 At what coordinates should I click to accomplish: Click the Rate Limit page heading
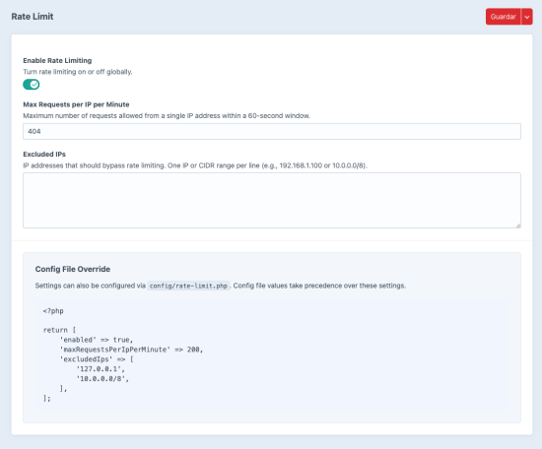(x=33, y=17)
